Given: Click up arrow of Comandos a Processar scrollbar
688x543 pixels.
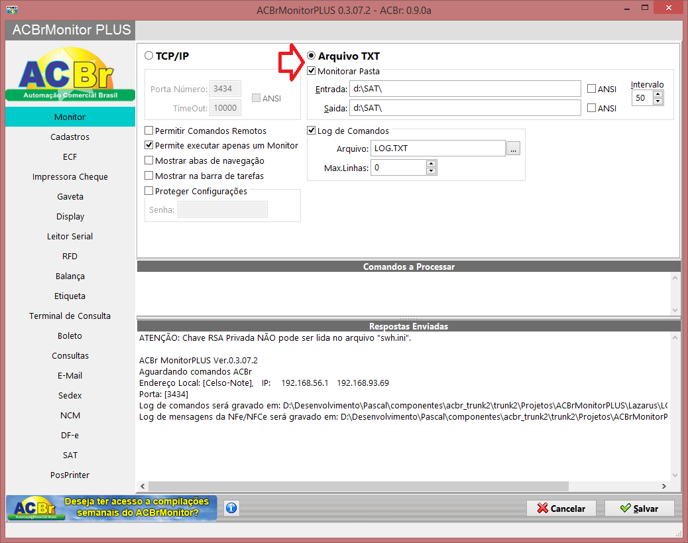Looking at the screenshot, I should (675, 278).
